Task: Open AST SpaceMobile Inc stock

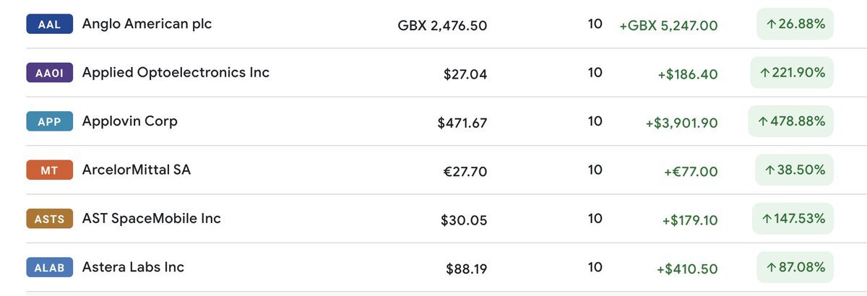Action: pos(151,218)
